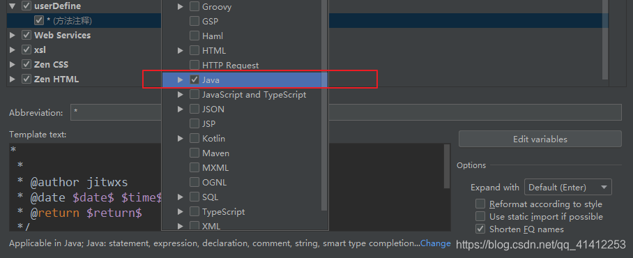Enable the OGNL context checkbox
This screenshot has width=633, height=258.
pos(195,182)
